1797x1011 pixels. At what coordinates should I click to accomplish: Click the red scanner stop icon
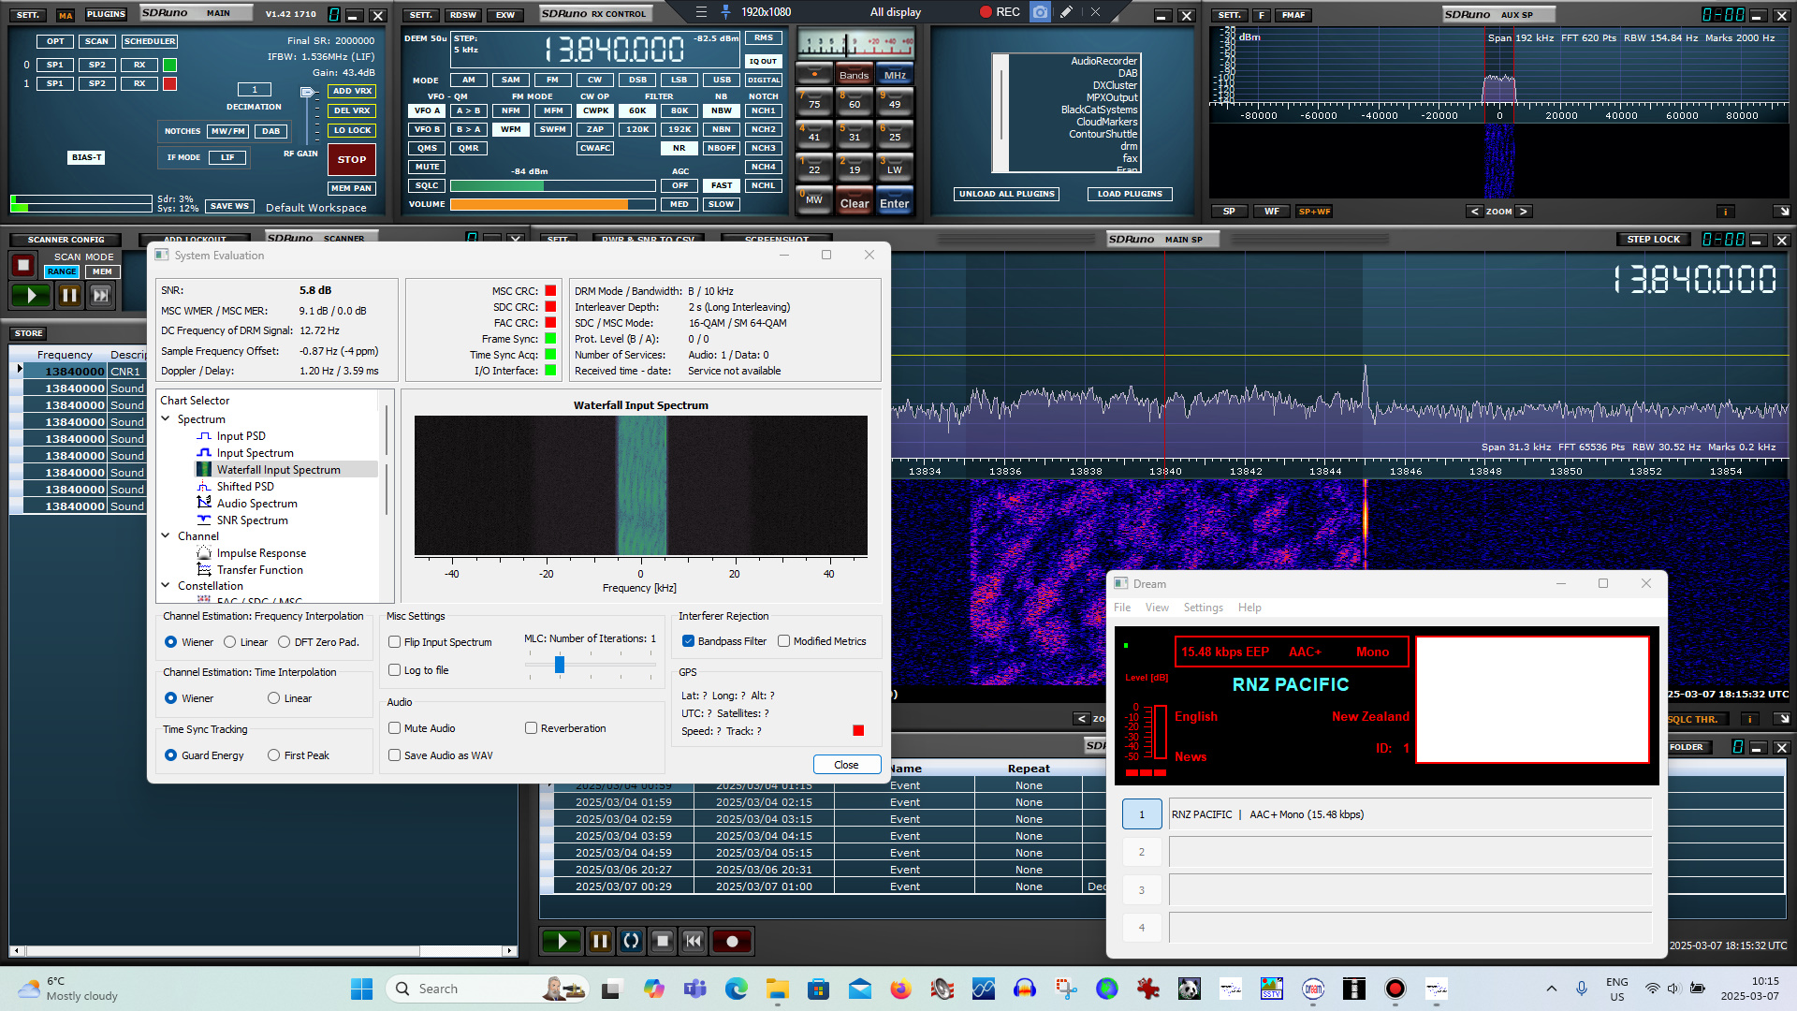click(23, 266)
